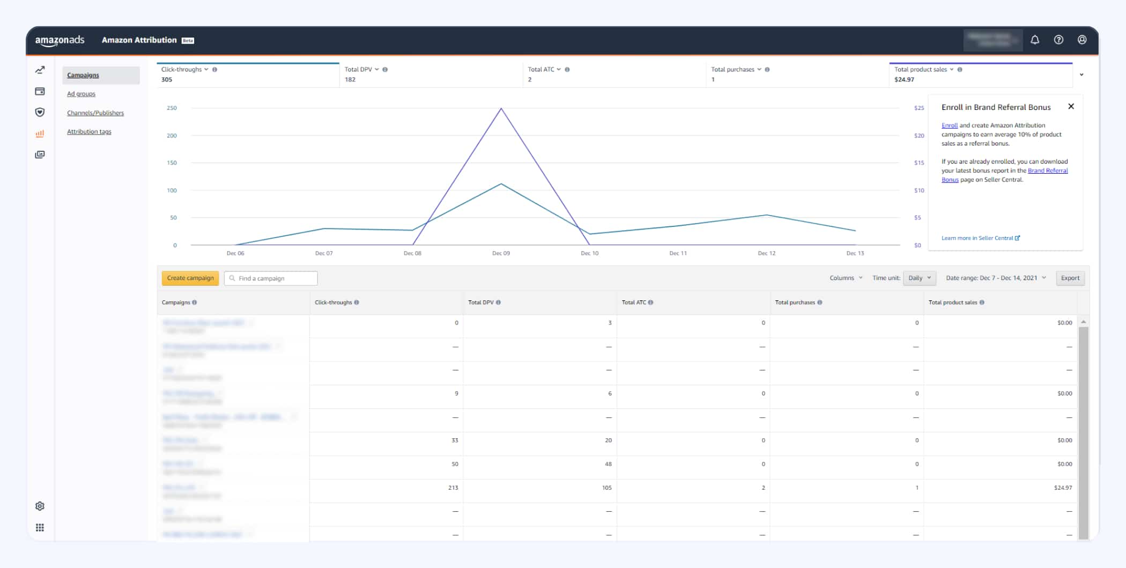Open the help question mark icon
The height and width of the screenshot is (568, 1126).
[x=1058, y=40]
